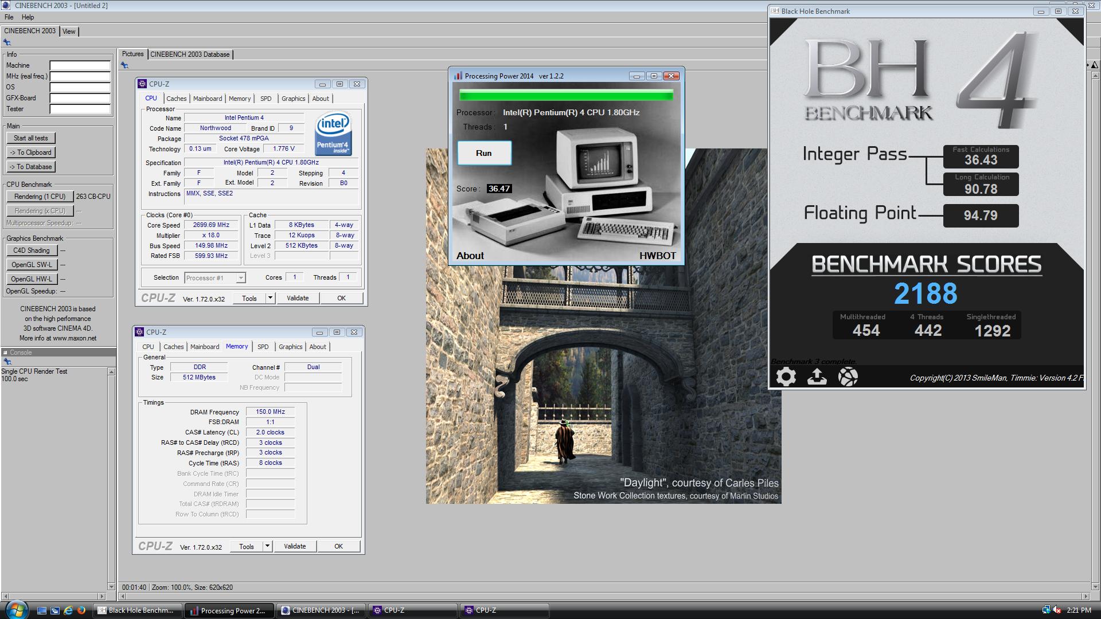Open About tab in top CPU-Z window
Viewport: 1101px width, 619px height.
click(321, 99)
